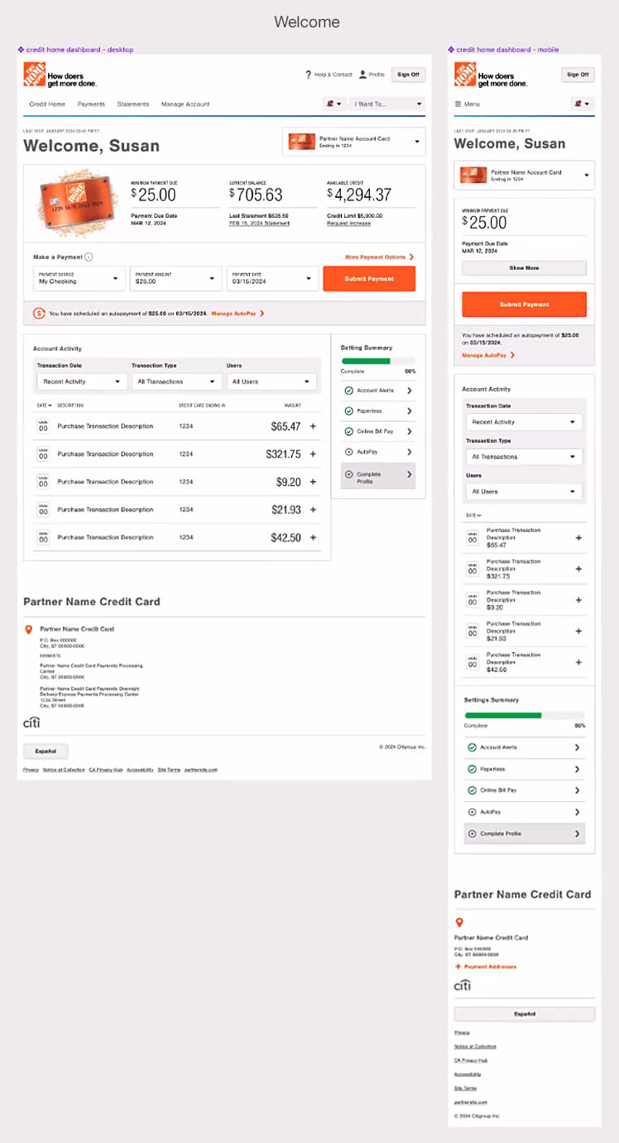Click the Citi logo in desktop footer

31,723
